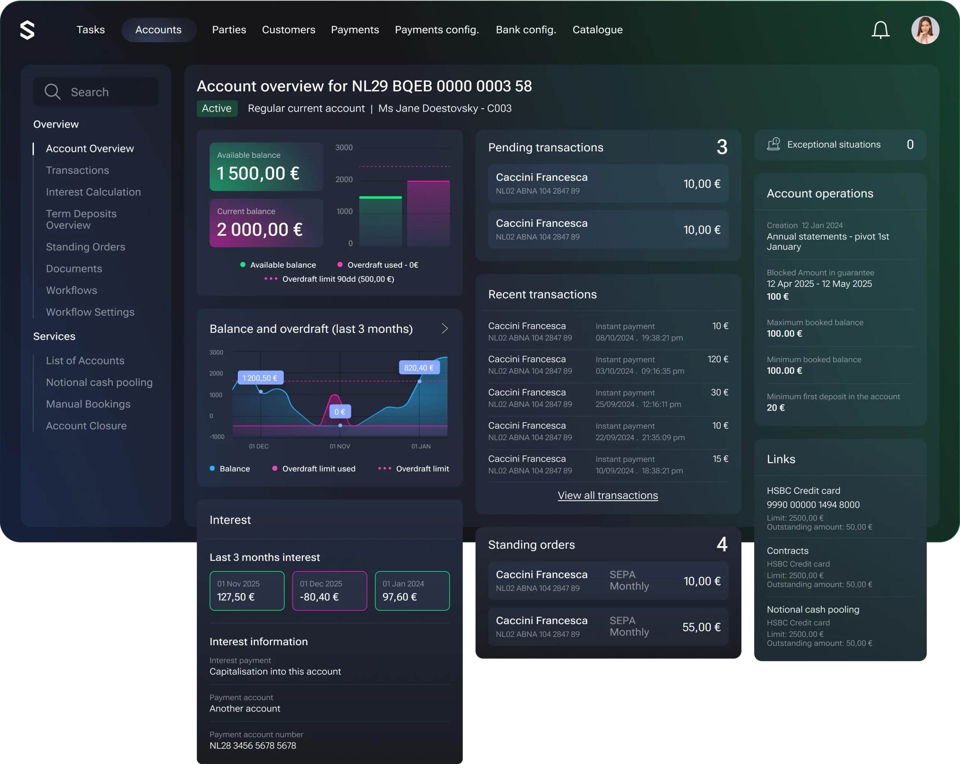This screenshot has width=960, height=764.
Task: Open the Catalogue menu item
Action: [x=597, y=30]
